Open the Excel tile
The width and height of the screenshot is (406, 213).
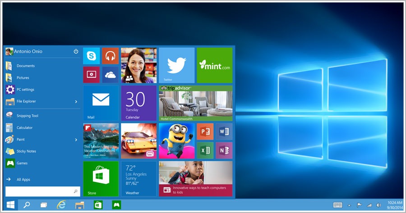(x=205, y=150)
